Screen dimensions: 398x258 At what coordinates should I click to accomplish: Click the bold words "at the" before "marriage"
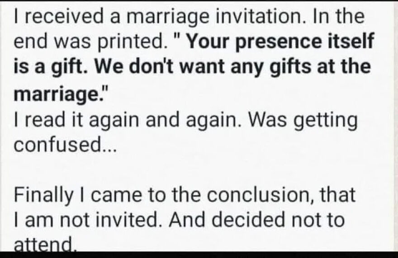(x=346, y=67)
